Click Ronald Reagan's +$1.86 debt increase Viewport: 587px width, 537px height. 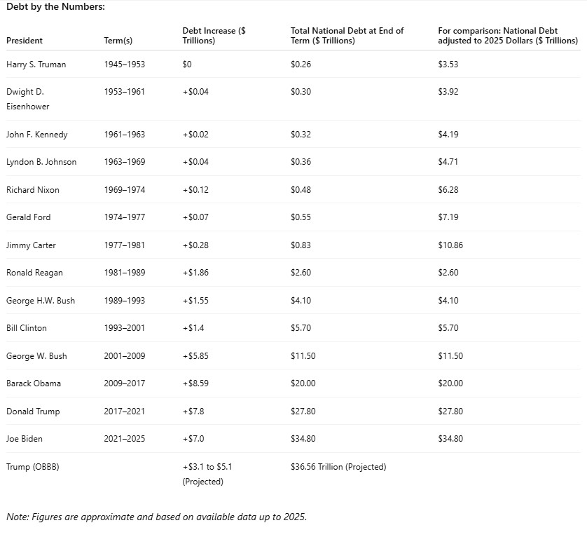coord(195,273)
